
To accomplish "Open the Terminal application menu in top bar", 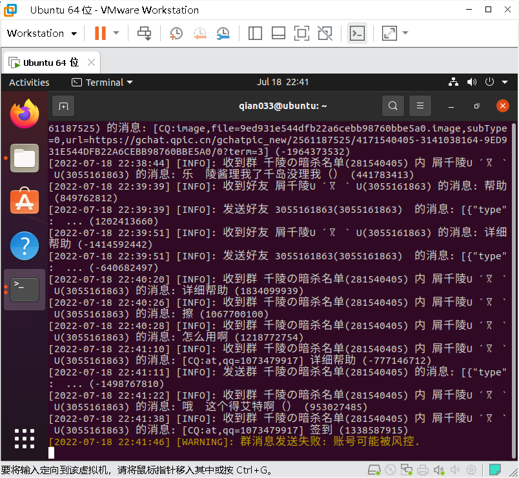I will click(x=102, y=83).
